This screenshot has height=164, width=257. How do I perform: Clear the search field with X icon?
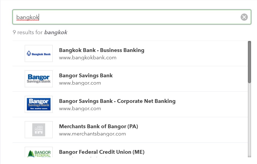pyautogui.click(x=244, y=17)
